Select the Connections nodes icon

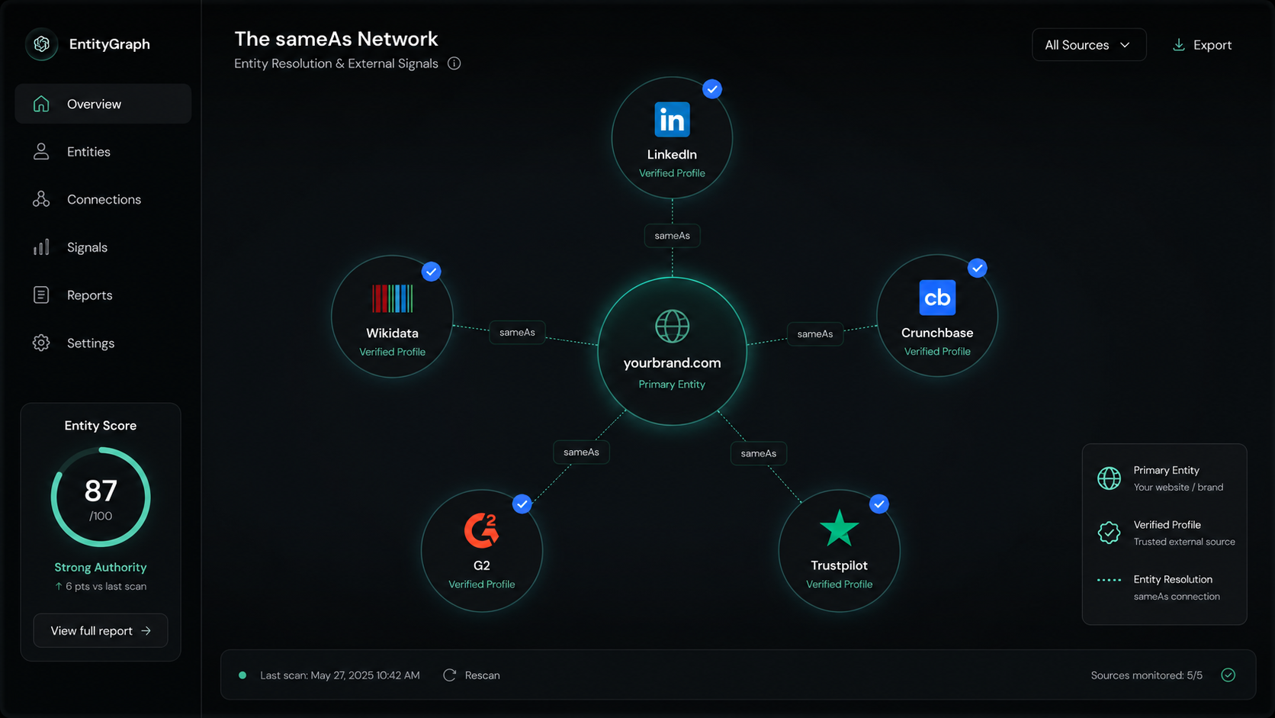[x=41, y=199]
